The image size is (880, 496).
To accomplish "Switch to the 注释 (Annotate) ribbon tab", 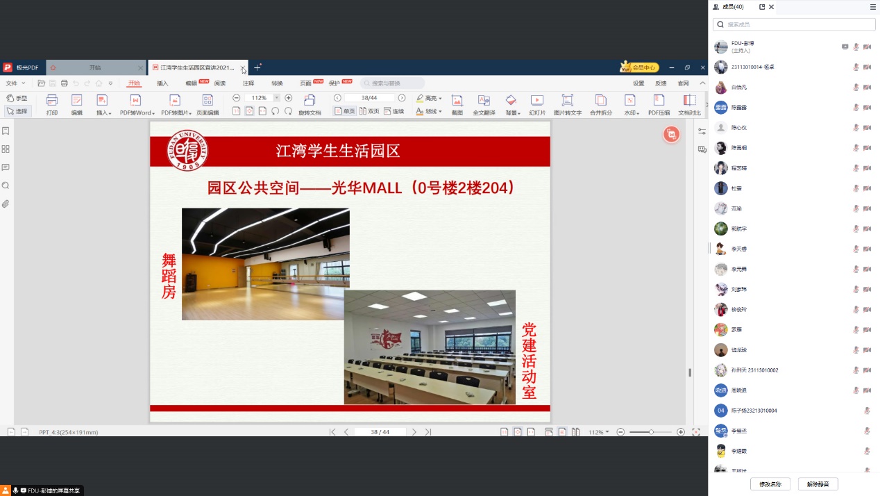I will coord(248,83).
